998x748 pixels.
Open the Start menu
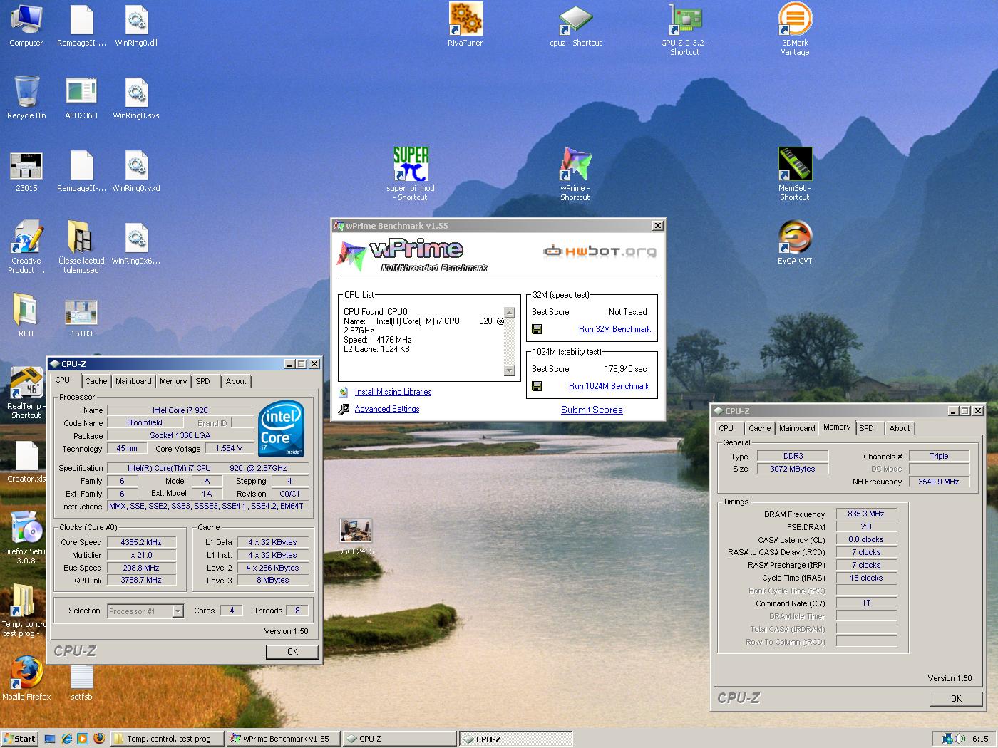(x=19, y=739)
